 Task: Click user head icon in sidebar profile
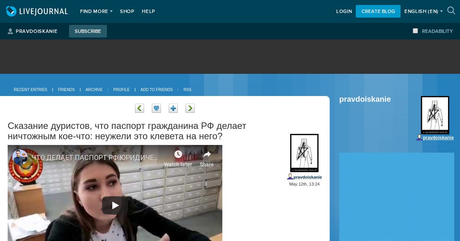click(419, 137)
